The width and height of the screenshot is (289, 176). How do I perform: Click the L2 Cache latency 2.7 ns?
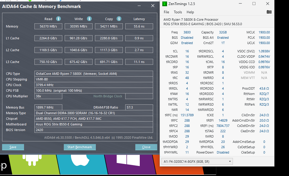pyautogui.click(x=139, y=50)
